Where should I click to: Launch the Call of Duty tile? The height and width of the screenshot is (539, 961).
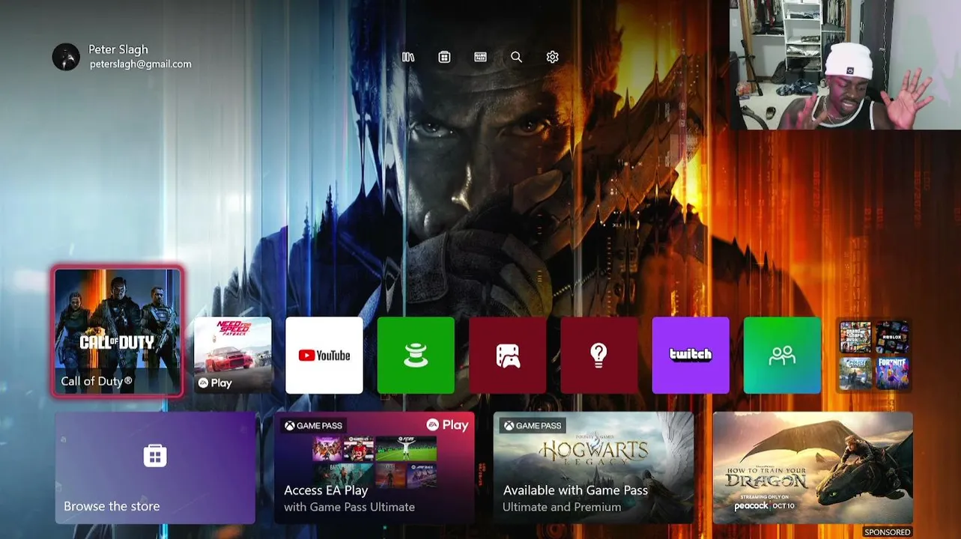point(118,332)
